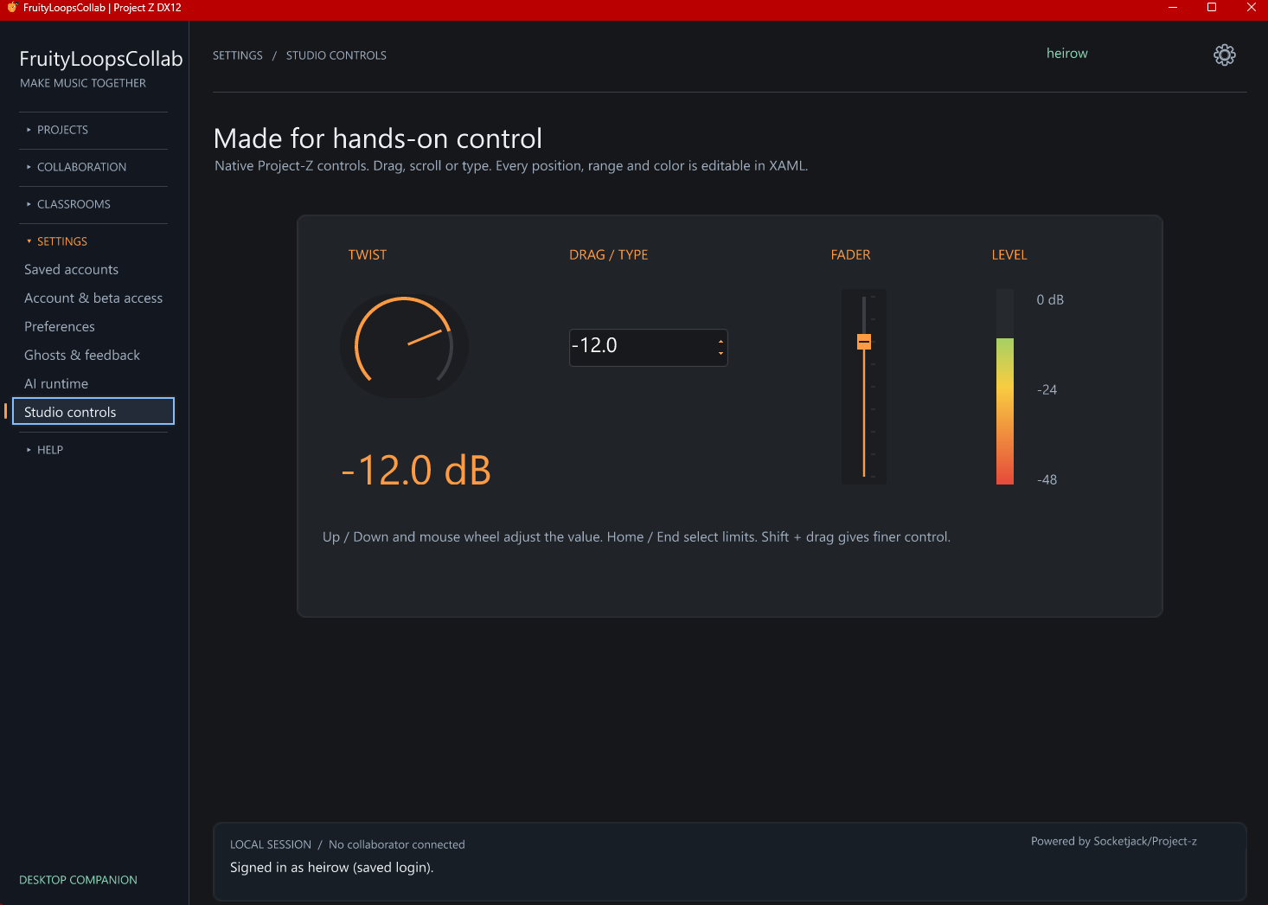Click the -24 meter marking
This screenshot has width=1268, height=905.
coord(1047,390)
